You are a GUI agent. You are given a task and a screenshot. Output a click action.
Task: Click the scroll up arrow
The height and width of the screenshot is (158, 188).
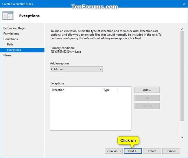(182, 29)
